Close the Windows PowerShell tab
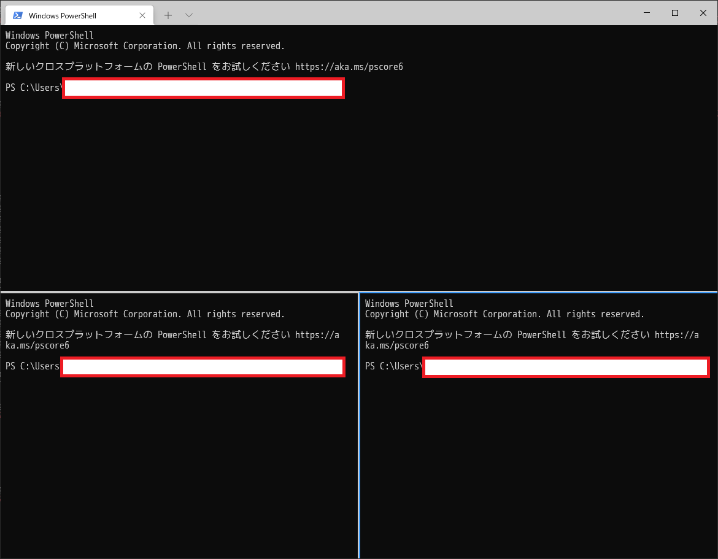This screenshot has width=718, height=559. (142, 15)
